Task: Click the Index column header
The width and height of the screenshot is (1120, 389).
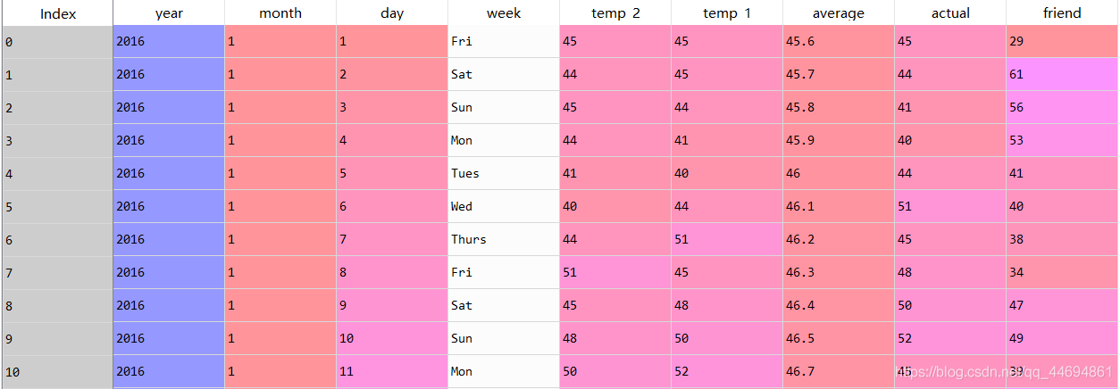Action: click(x=58, y=13)
